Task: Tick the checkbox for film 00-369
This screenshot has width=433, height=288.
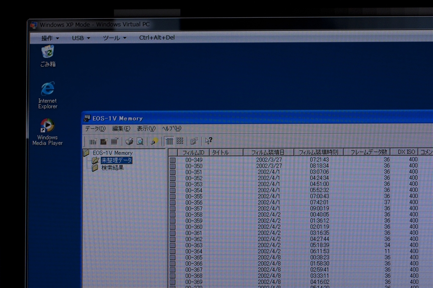Action: coord(173,282)
